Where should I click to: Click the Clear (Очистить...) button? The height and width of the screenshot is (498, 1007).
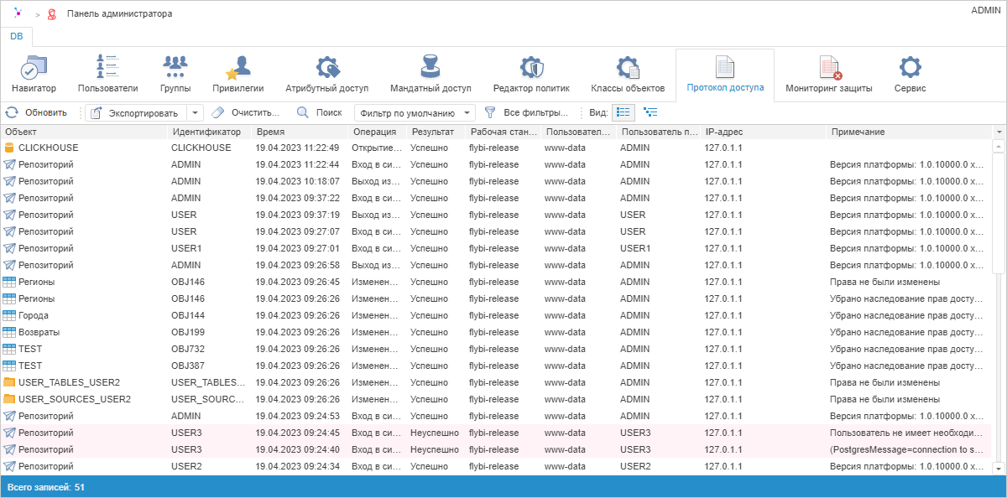[x=245, y=112]
